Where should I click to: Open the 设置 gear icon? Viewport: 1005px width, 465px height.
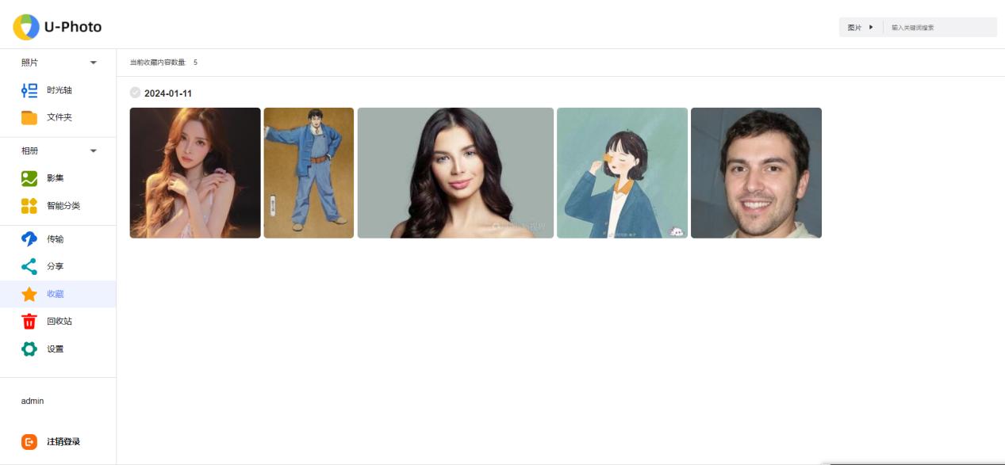click(29, 349)
